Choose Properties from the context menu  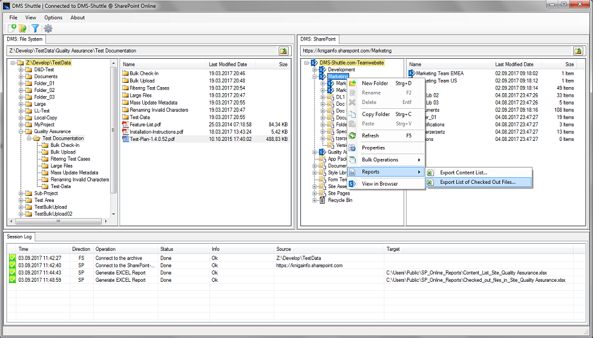385,148
